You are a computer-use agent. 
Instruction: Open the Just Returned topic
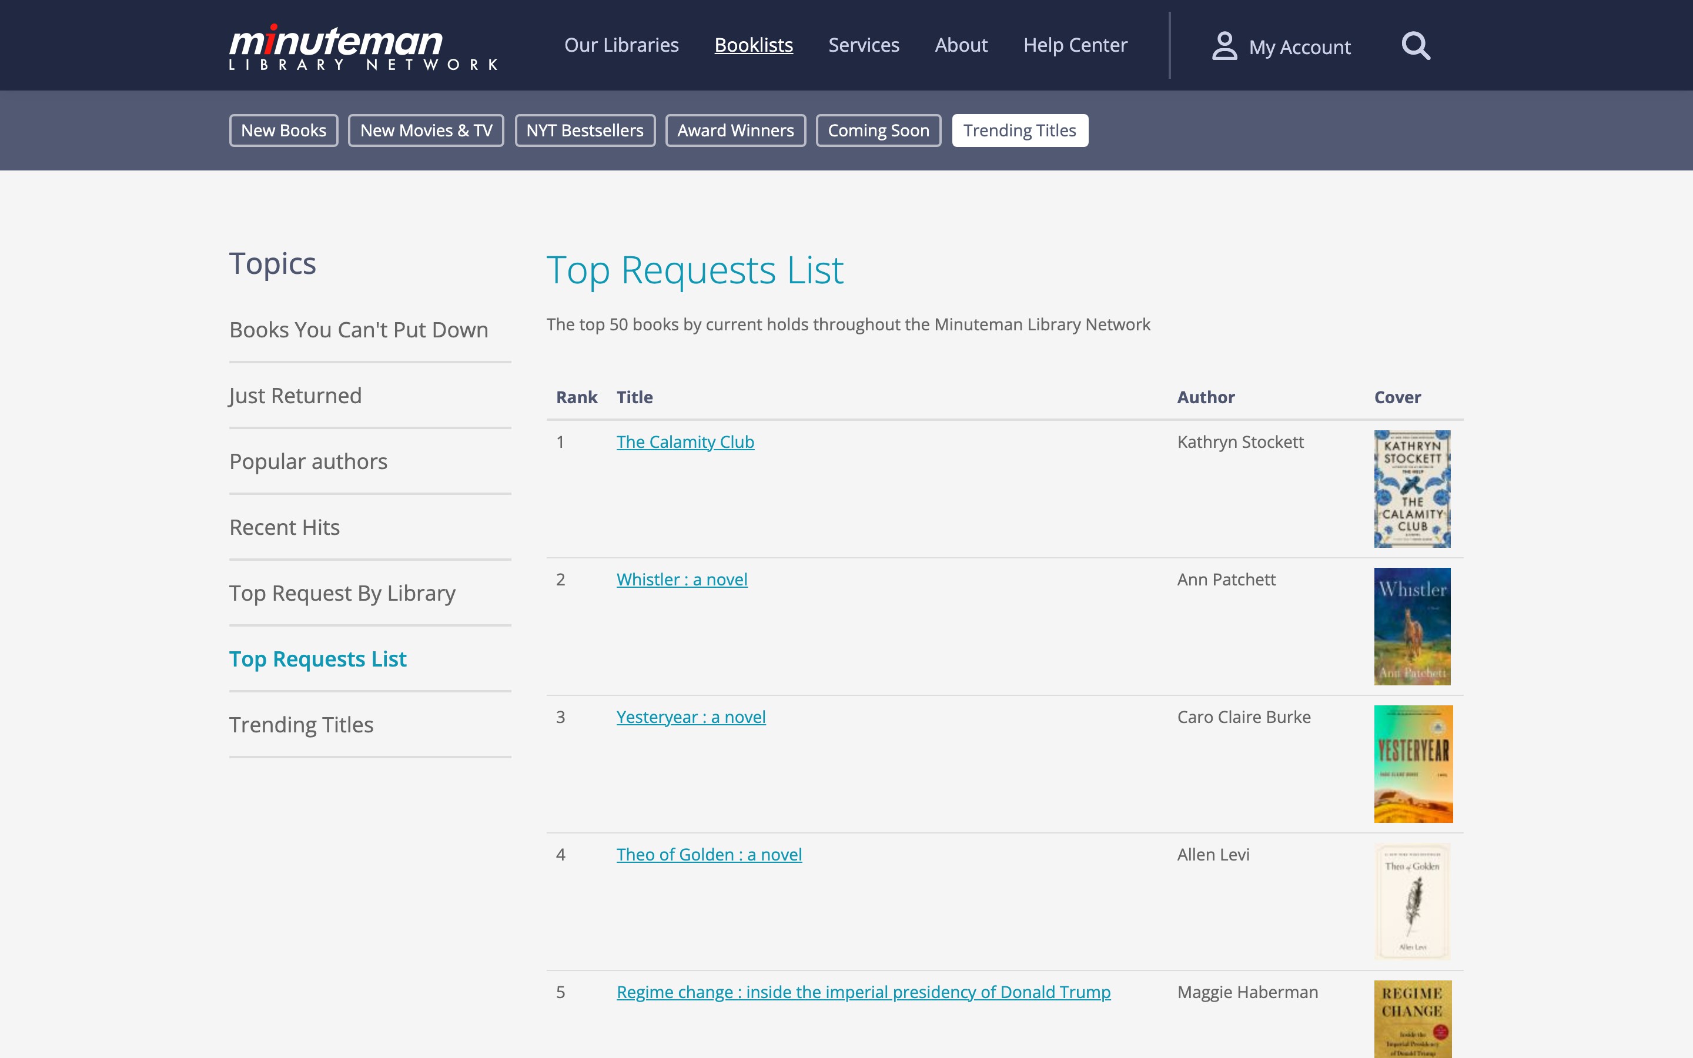[295, 396]
